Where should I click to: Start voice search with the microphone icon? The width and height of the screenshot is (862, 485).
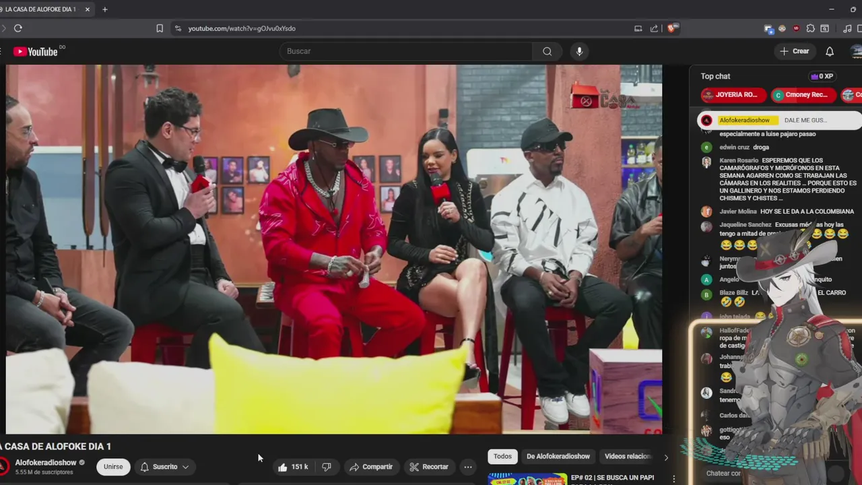click(579, 51)
